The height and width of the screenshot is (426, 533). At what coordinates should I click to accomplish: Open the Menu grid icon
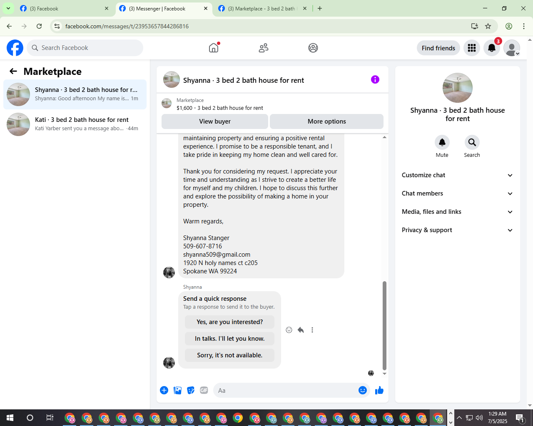pos(472,48)
